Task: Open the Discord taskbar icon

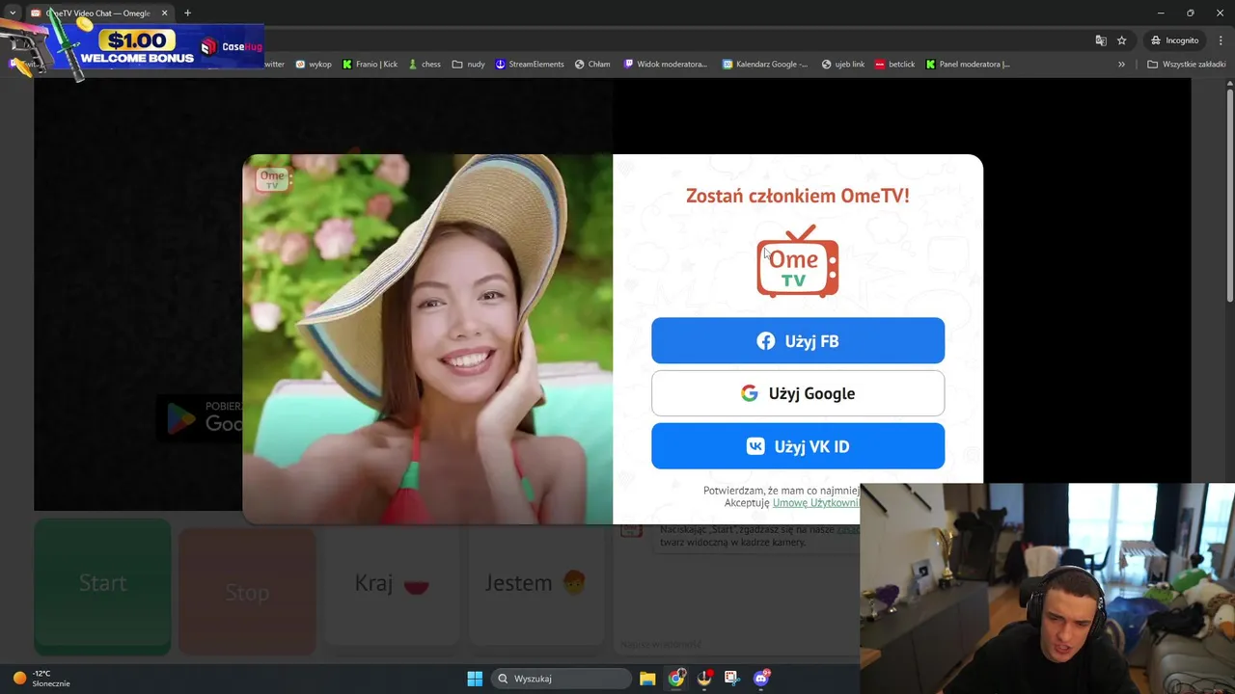Action: [761, 679]
